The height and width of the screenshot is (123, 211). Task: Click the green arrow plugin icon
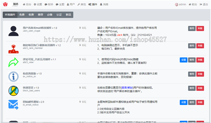[14, 62]
